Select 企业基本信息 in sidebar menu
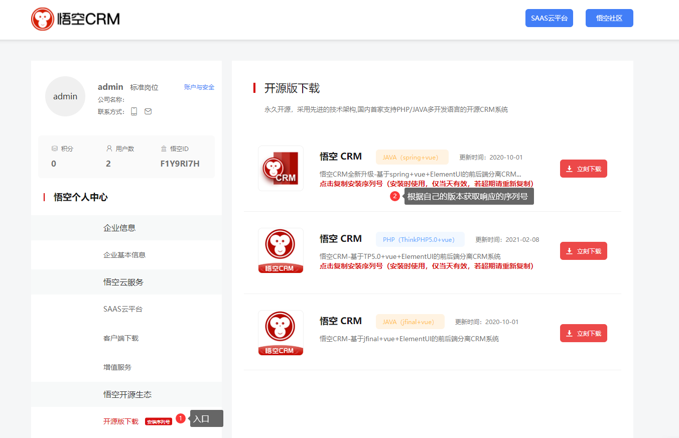The width and height of the screenshot is (679, 438). pyautogui.click(x=124, y=255)
